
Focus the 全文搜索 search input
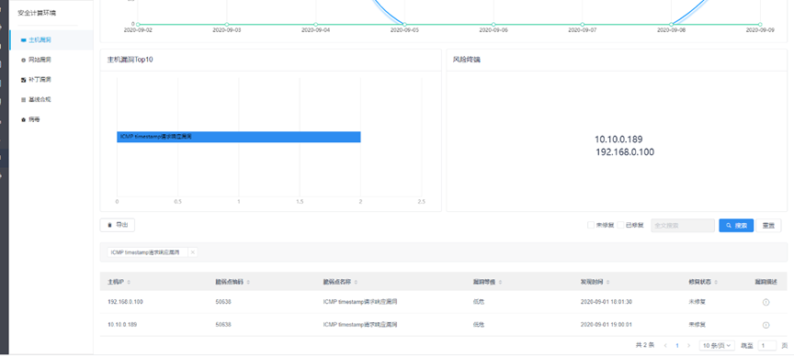tap(683, 226)
